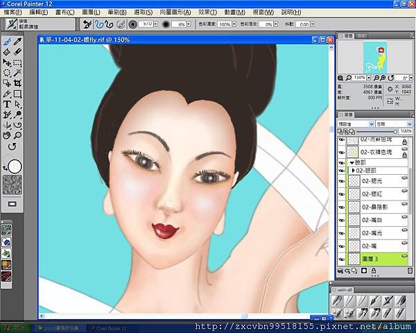Image resolution: width=416 pixels, height=333 pixels.
Task: Hide the 02-眼部 layer group
Action: click(x=342, y=171)
